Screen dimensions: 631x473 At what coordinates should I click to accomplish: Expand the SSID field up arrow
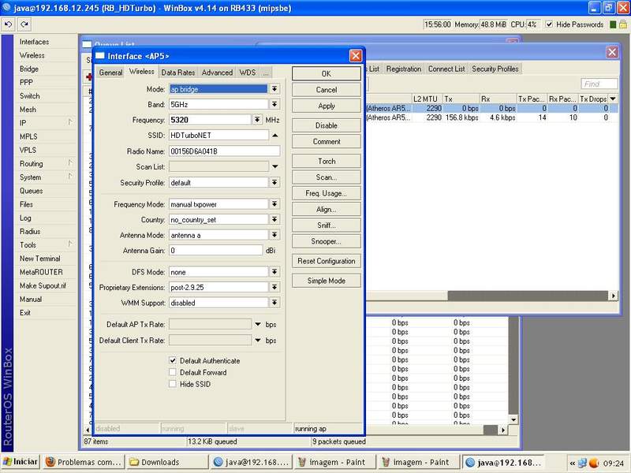tap(274, 135)
